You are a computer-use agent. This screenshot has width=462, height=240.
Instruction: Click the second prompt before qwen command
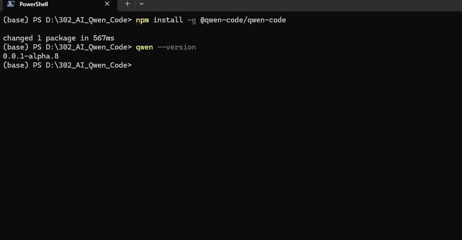coord(67,47)
